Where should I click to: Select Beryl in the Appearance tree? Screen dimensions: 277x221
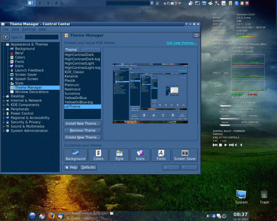19,53
